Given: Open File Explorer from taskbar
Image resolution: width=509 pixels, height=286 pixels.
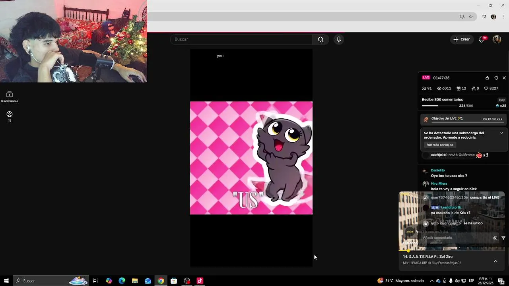Looking at the screenshot, I should tap(135, 281).
